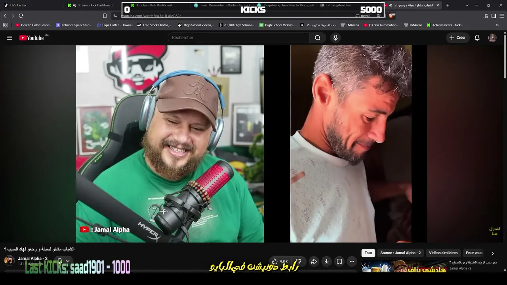Open 'Enhance Speech fro...' bookmark
Screen dimensions: 507x285
[x=74, y=25]
